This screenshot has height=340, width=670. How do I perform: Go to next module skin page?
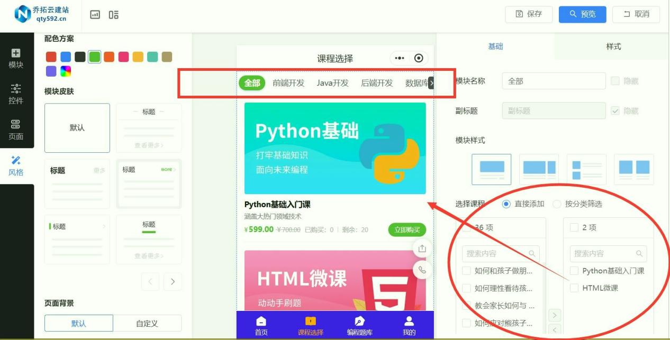(173, 282)
